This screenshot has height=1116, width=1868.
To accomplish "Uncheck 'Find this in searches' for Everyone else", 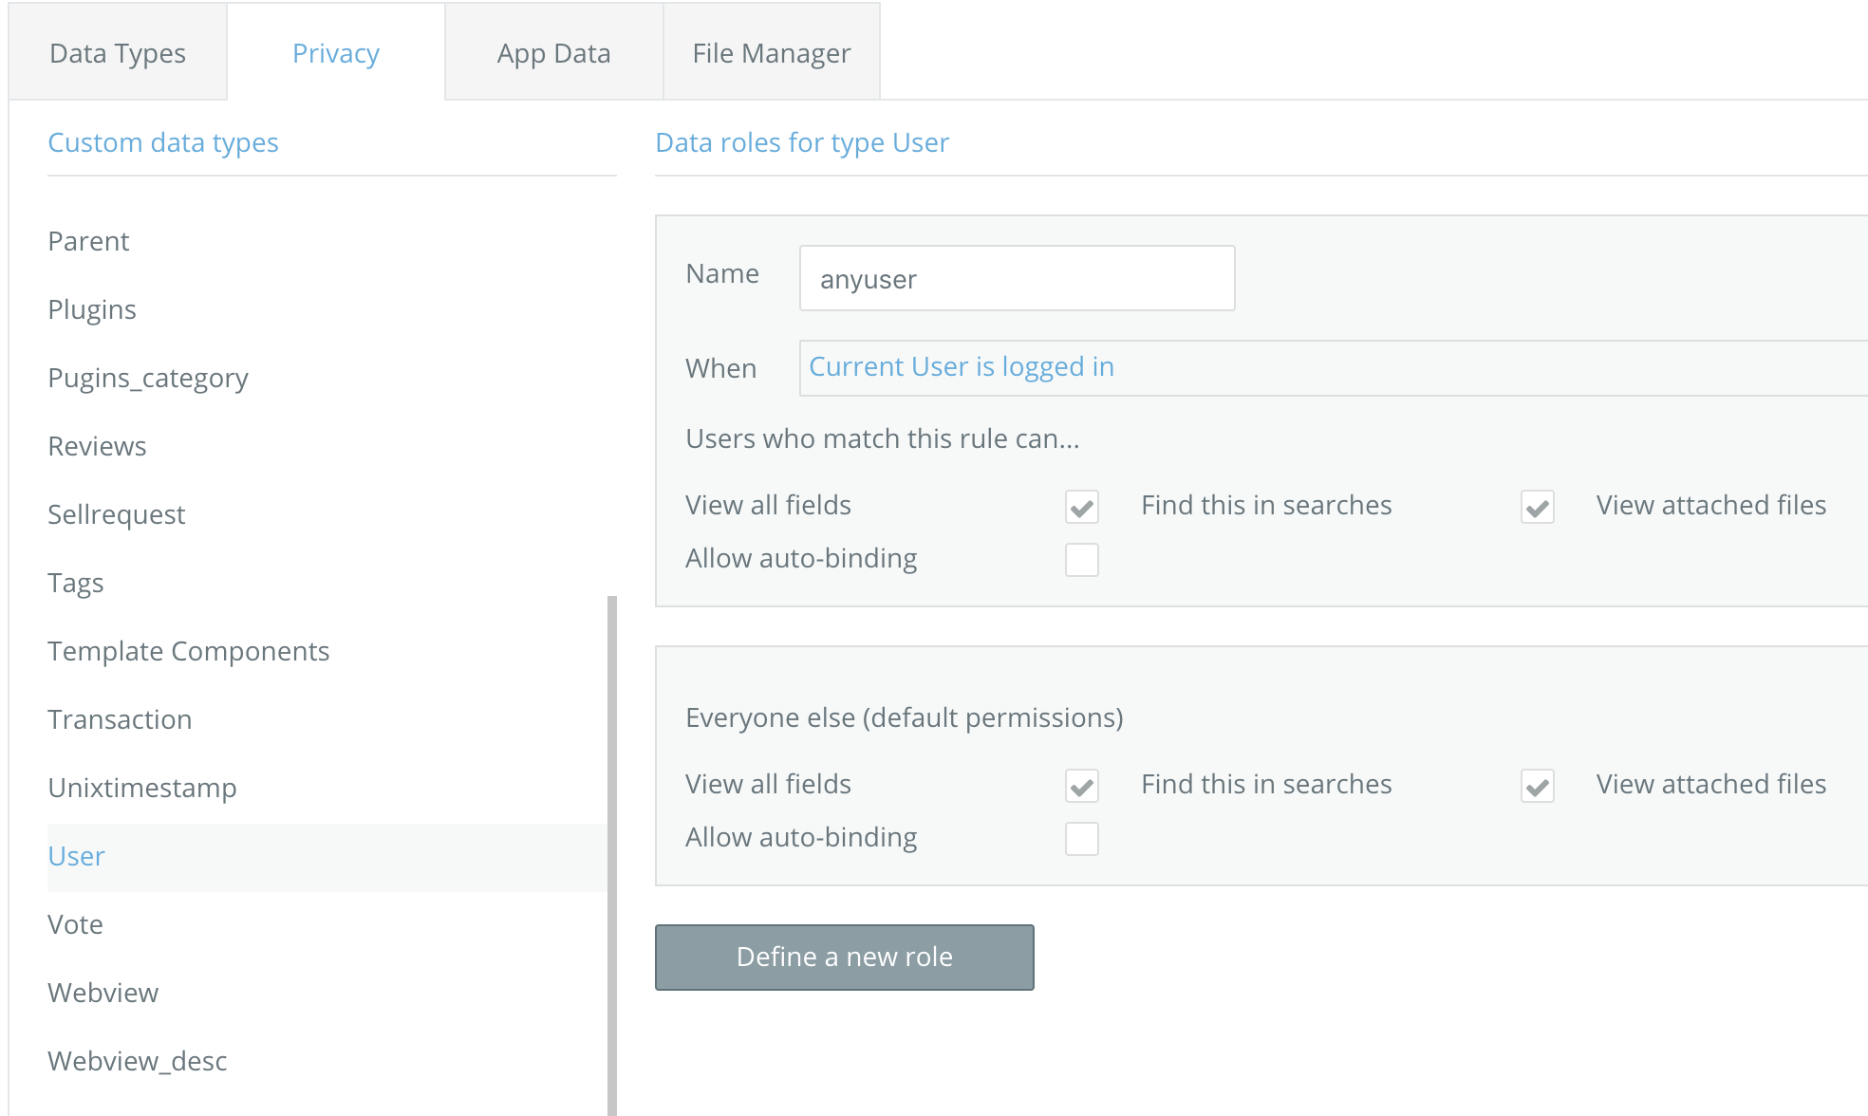I will tap(1538, 786).
